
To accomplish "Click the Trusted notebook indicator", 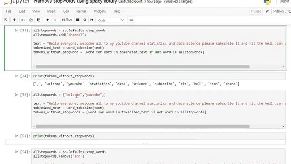I will 256,11.
